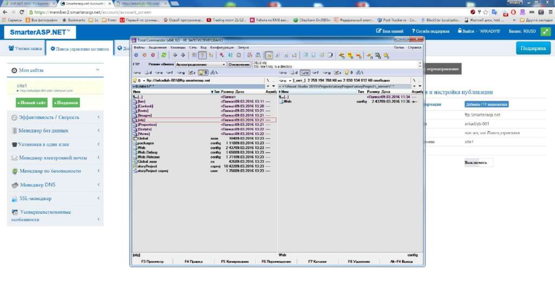Click the green expand icon near the balance
Image resolution: width=555 pixels, height=301 pixels.
click(545, 31)
